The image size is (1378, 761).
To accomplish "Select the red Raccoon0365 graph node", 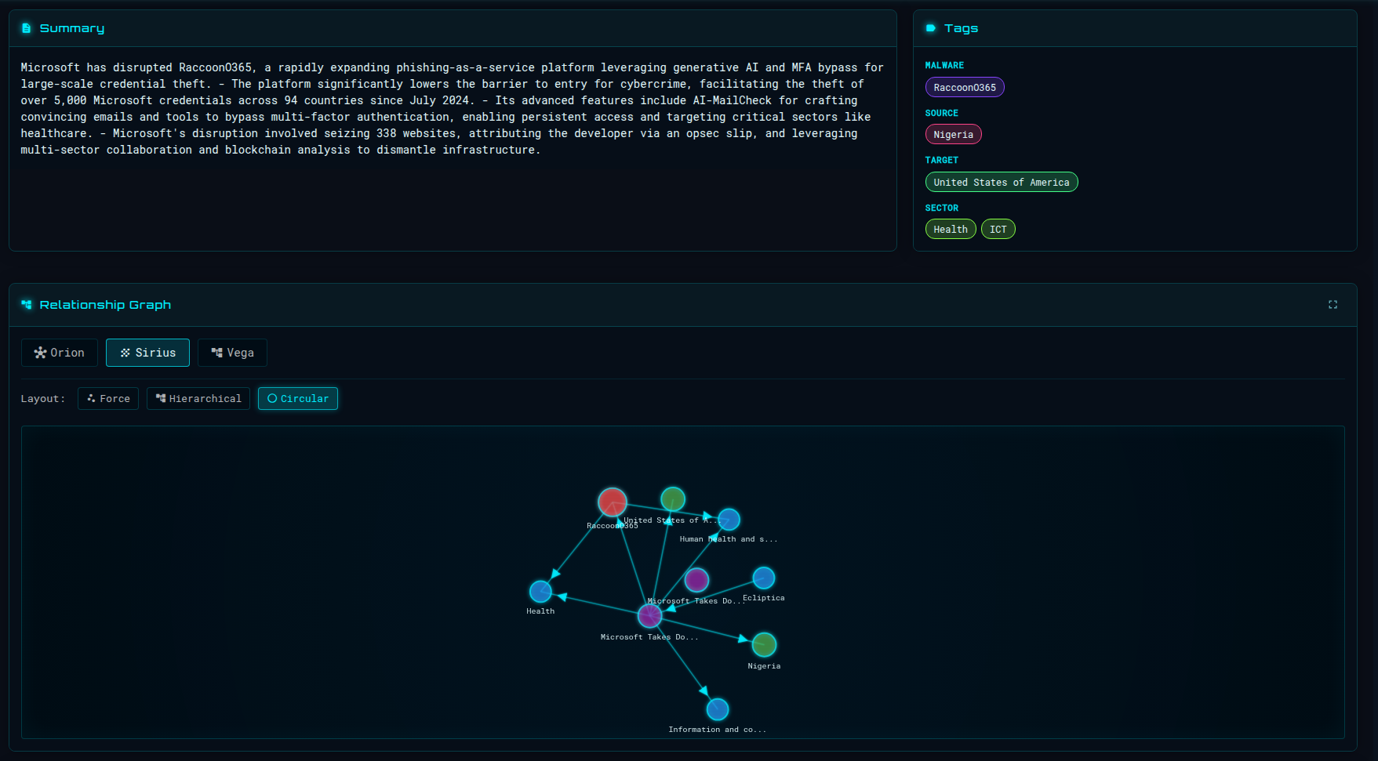I will coord(613,502).
